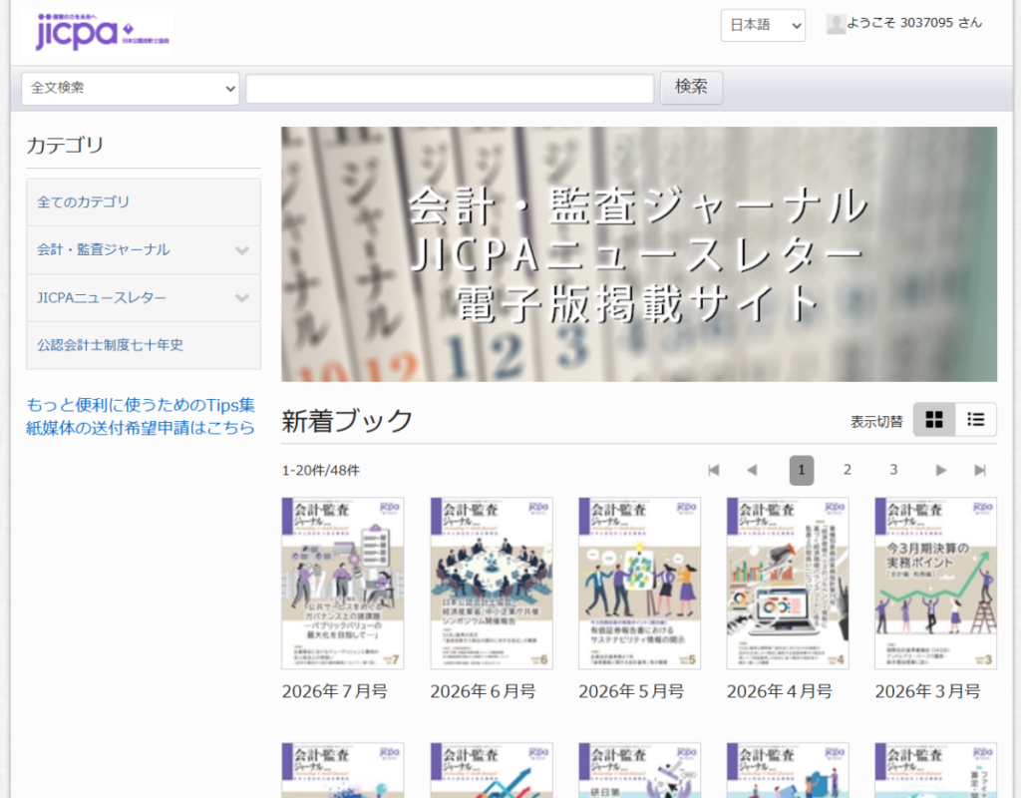The height and width of the screenshot is (798, 1021).
Task: Go to first page of results
Action: [714, 471]
